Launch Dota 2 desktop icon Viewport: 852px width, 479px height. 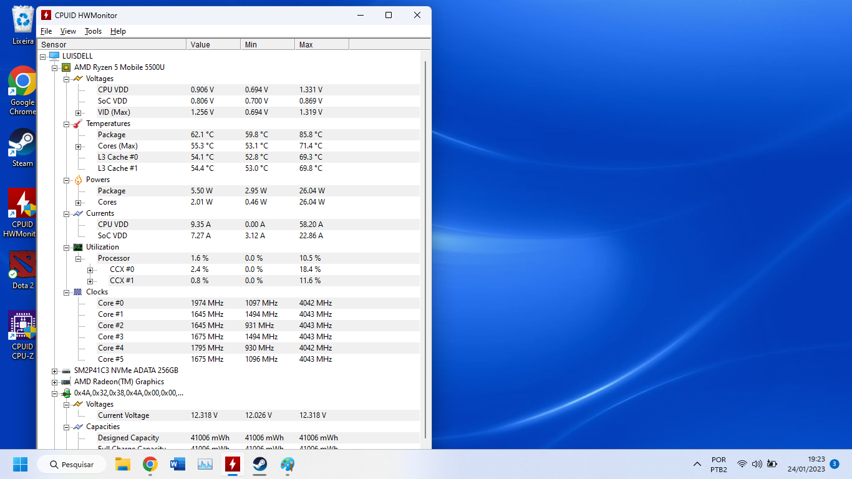(x=22, y=270)
